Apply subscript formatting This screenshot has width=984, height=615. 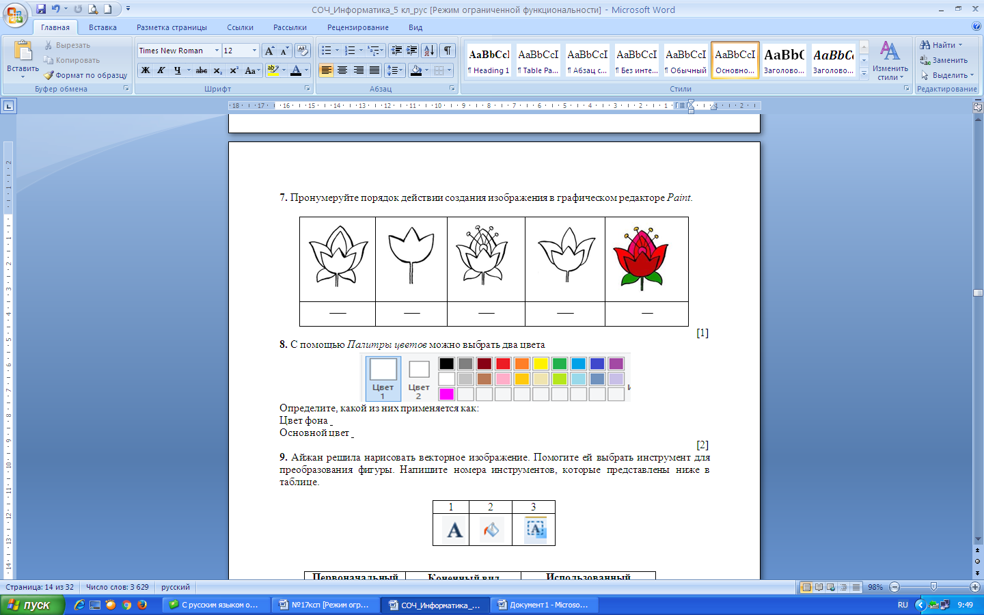pos(218,70)
